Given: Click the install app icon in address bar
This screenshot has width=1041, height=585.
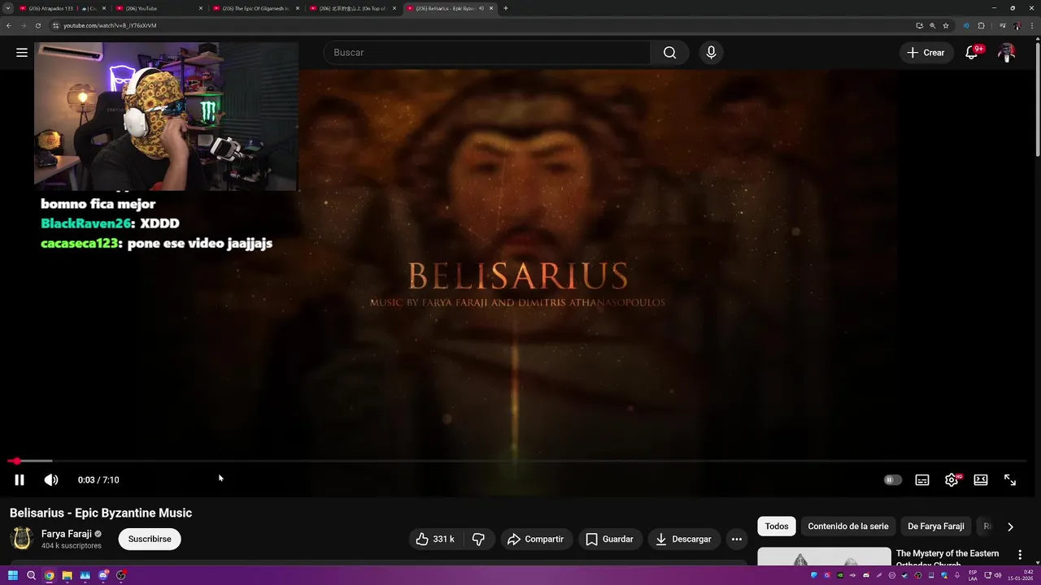Looking at the screenshot, I should coord(919,25).
